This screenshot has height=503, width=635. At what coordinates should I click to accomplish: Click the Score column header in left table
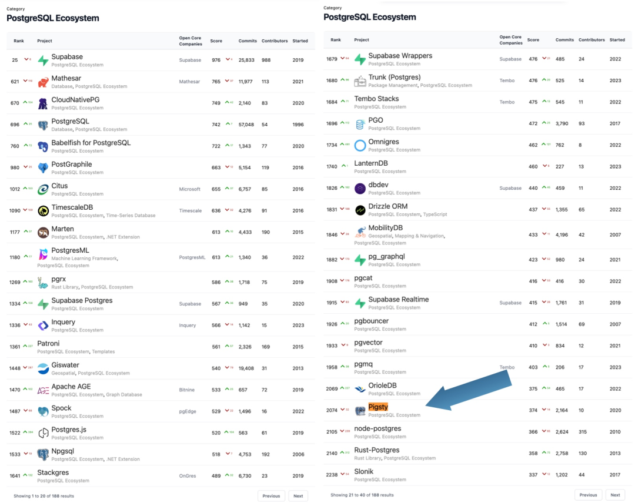pos(216,41)
